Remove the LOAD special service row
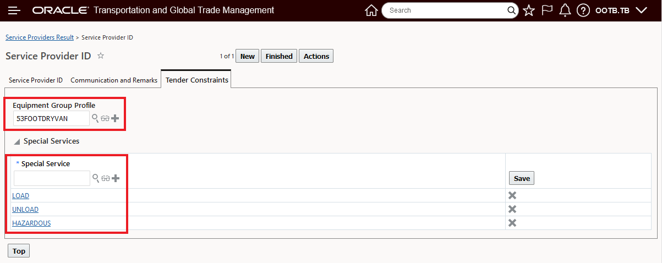Viewport: 662px width, 263px height. [512, 196]
